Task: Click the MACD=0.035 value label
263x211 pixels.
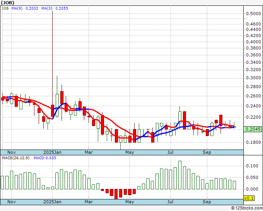Action: 45,158
